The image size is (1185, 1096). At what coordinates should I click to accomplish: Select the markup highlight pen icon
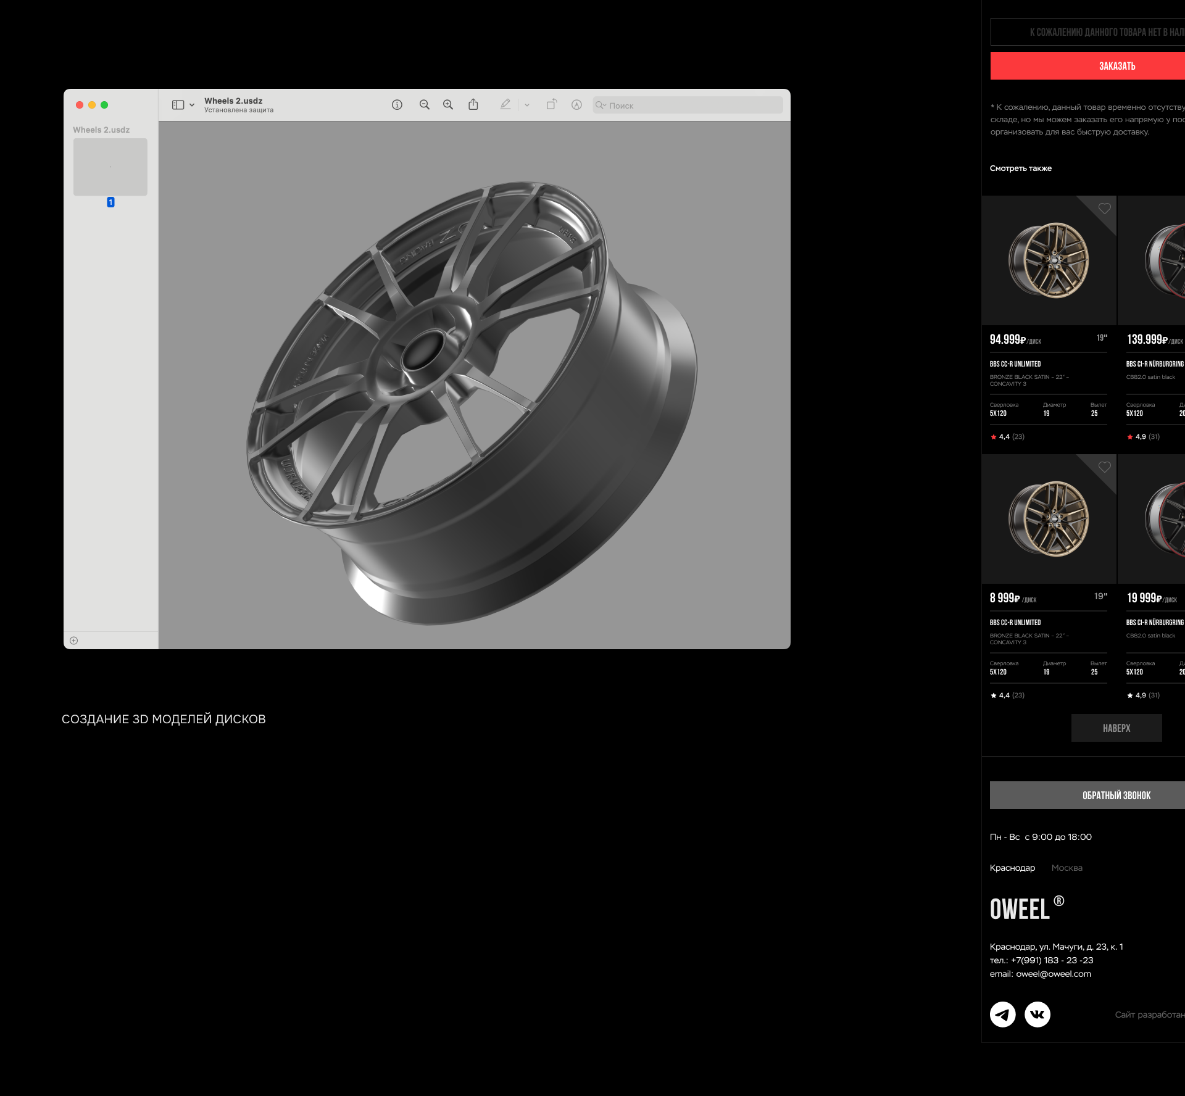pos(505,105)
